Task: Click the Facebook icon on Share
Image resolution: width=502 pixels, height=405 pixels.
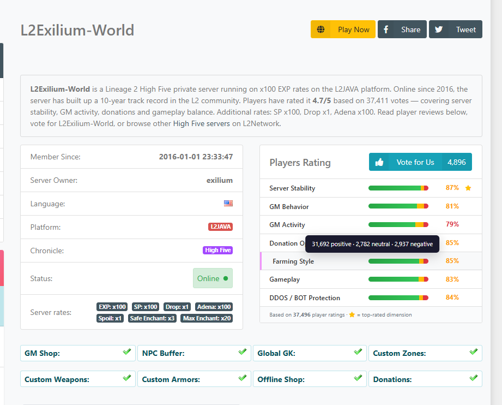Action: coord(386,29)
